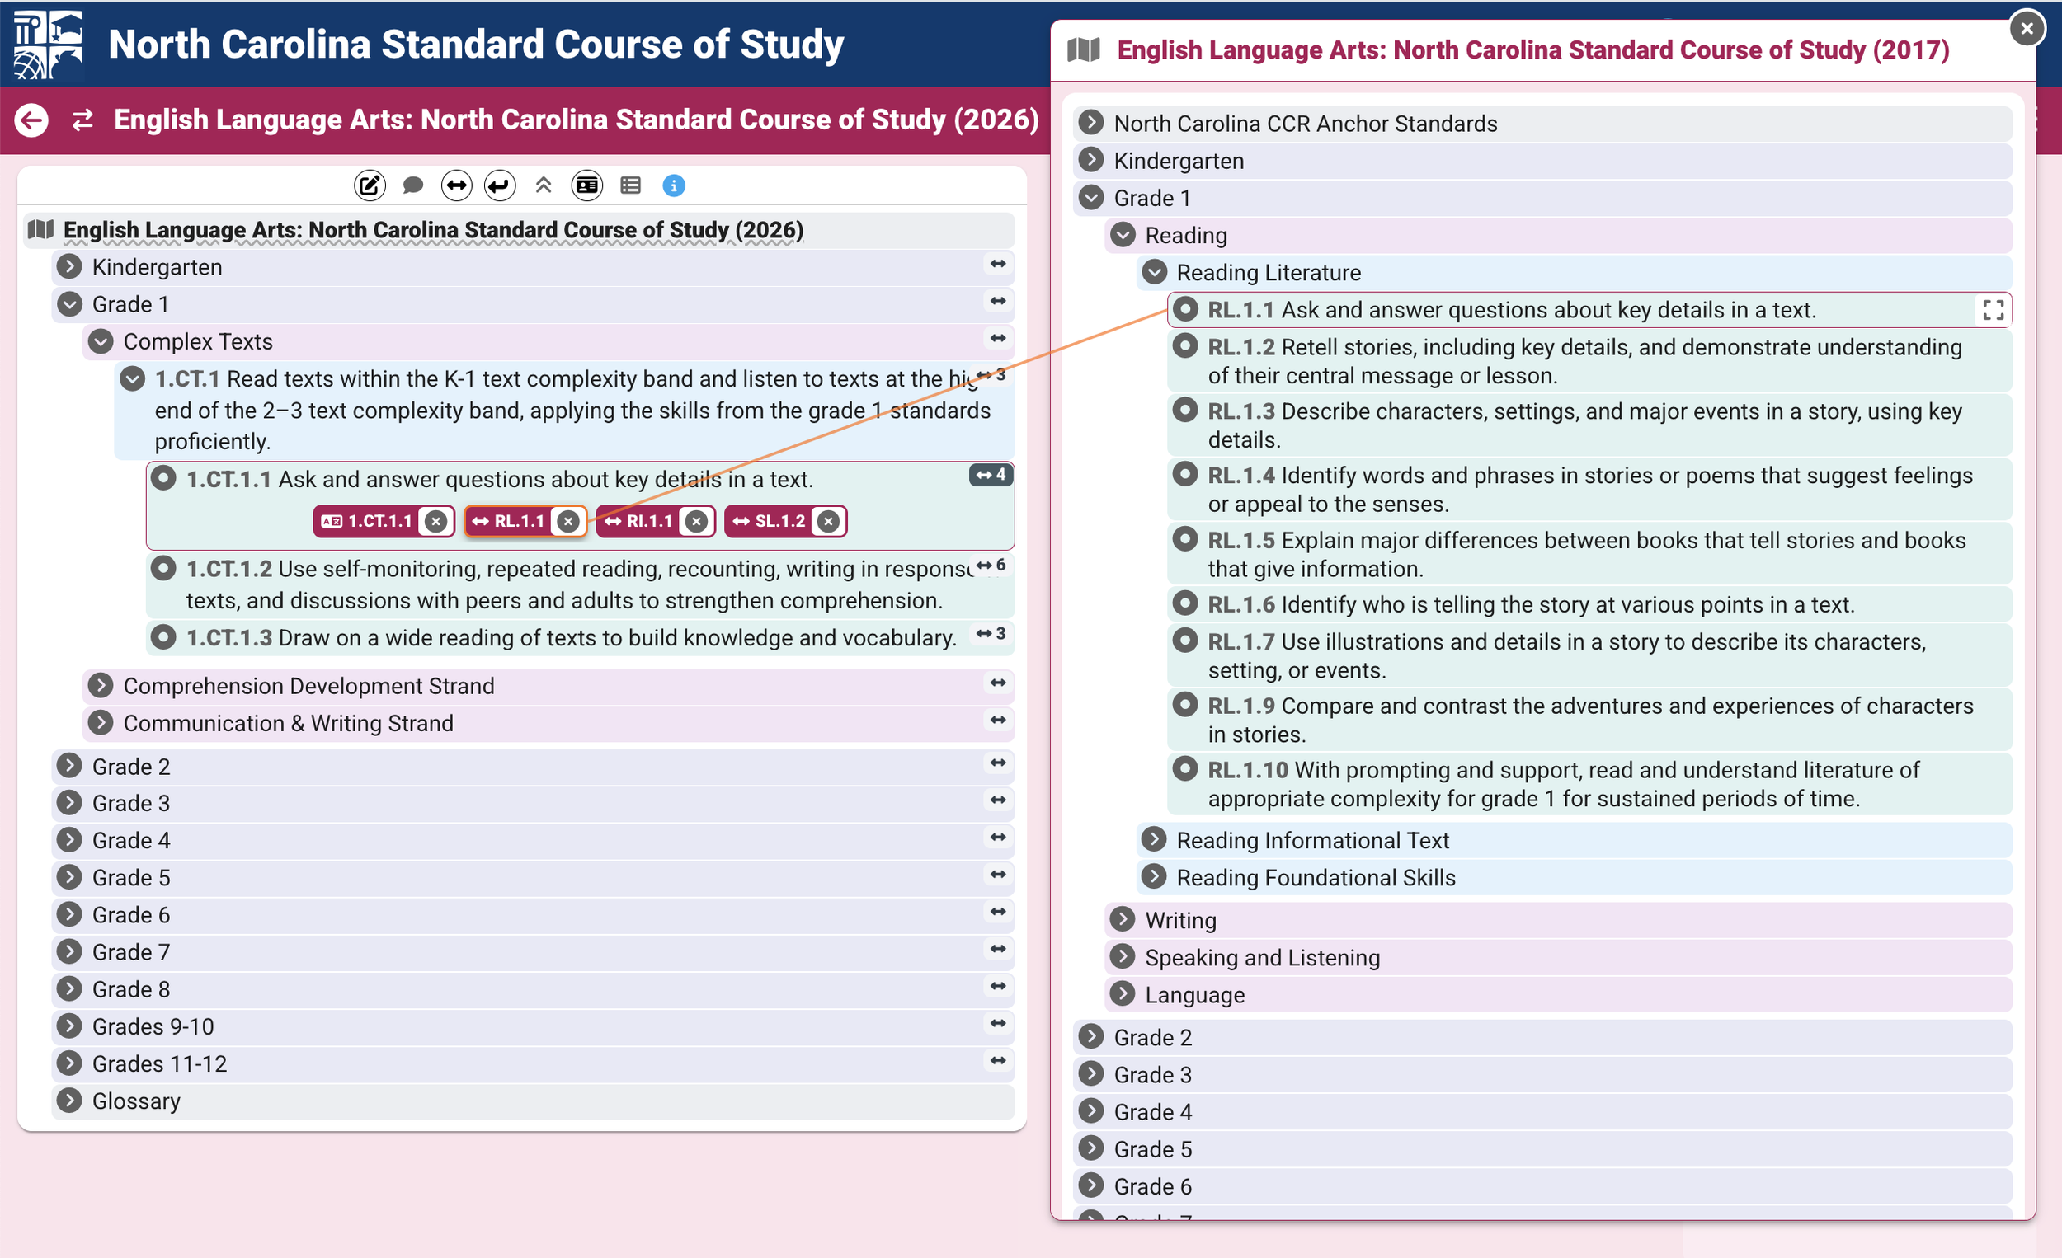Remove the RI.1.1 association chip
The height and width of the screenshot is (1258, 2062).
(x=696, y=521)
